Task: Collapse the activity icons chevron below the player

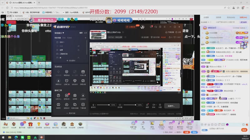Action: coord(87,125)
